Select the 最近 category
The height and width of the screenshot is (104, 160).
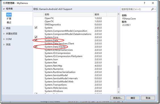click(x=9, y=22)
